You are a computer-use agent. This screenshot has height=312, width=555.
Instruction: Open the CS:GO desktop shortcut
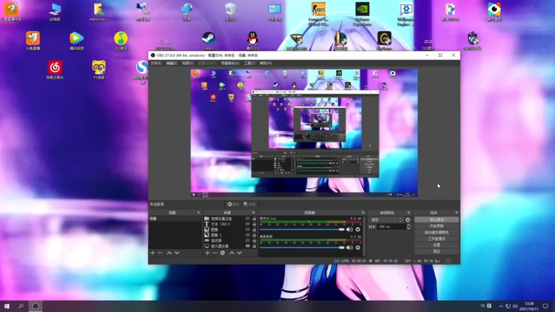319,10
